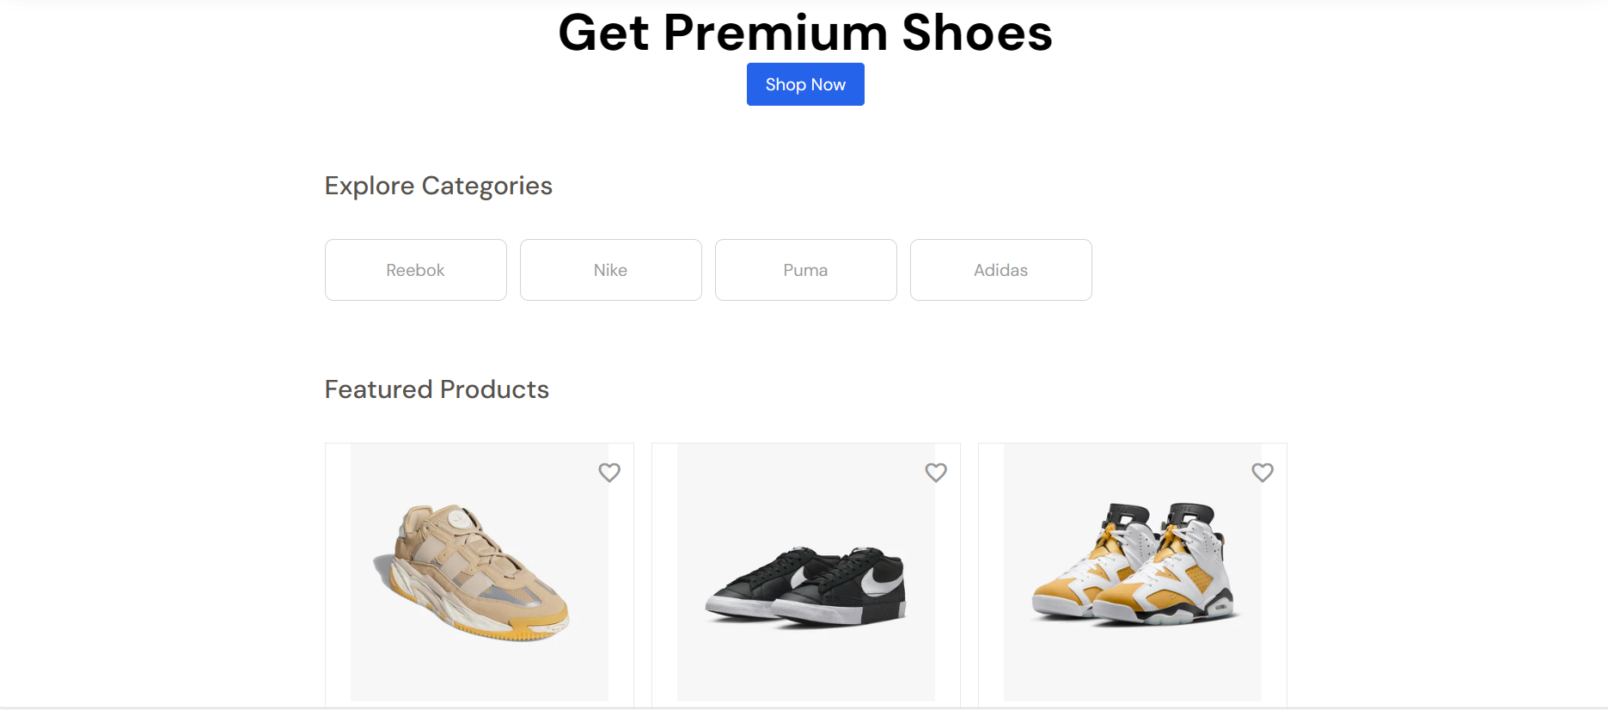Favorite the beige sneaker with heart icon
The height and width of the screenshot is (710, 1608).
click(x=609, y=473)
